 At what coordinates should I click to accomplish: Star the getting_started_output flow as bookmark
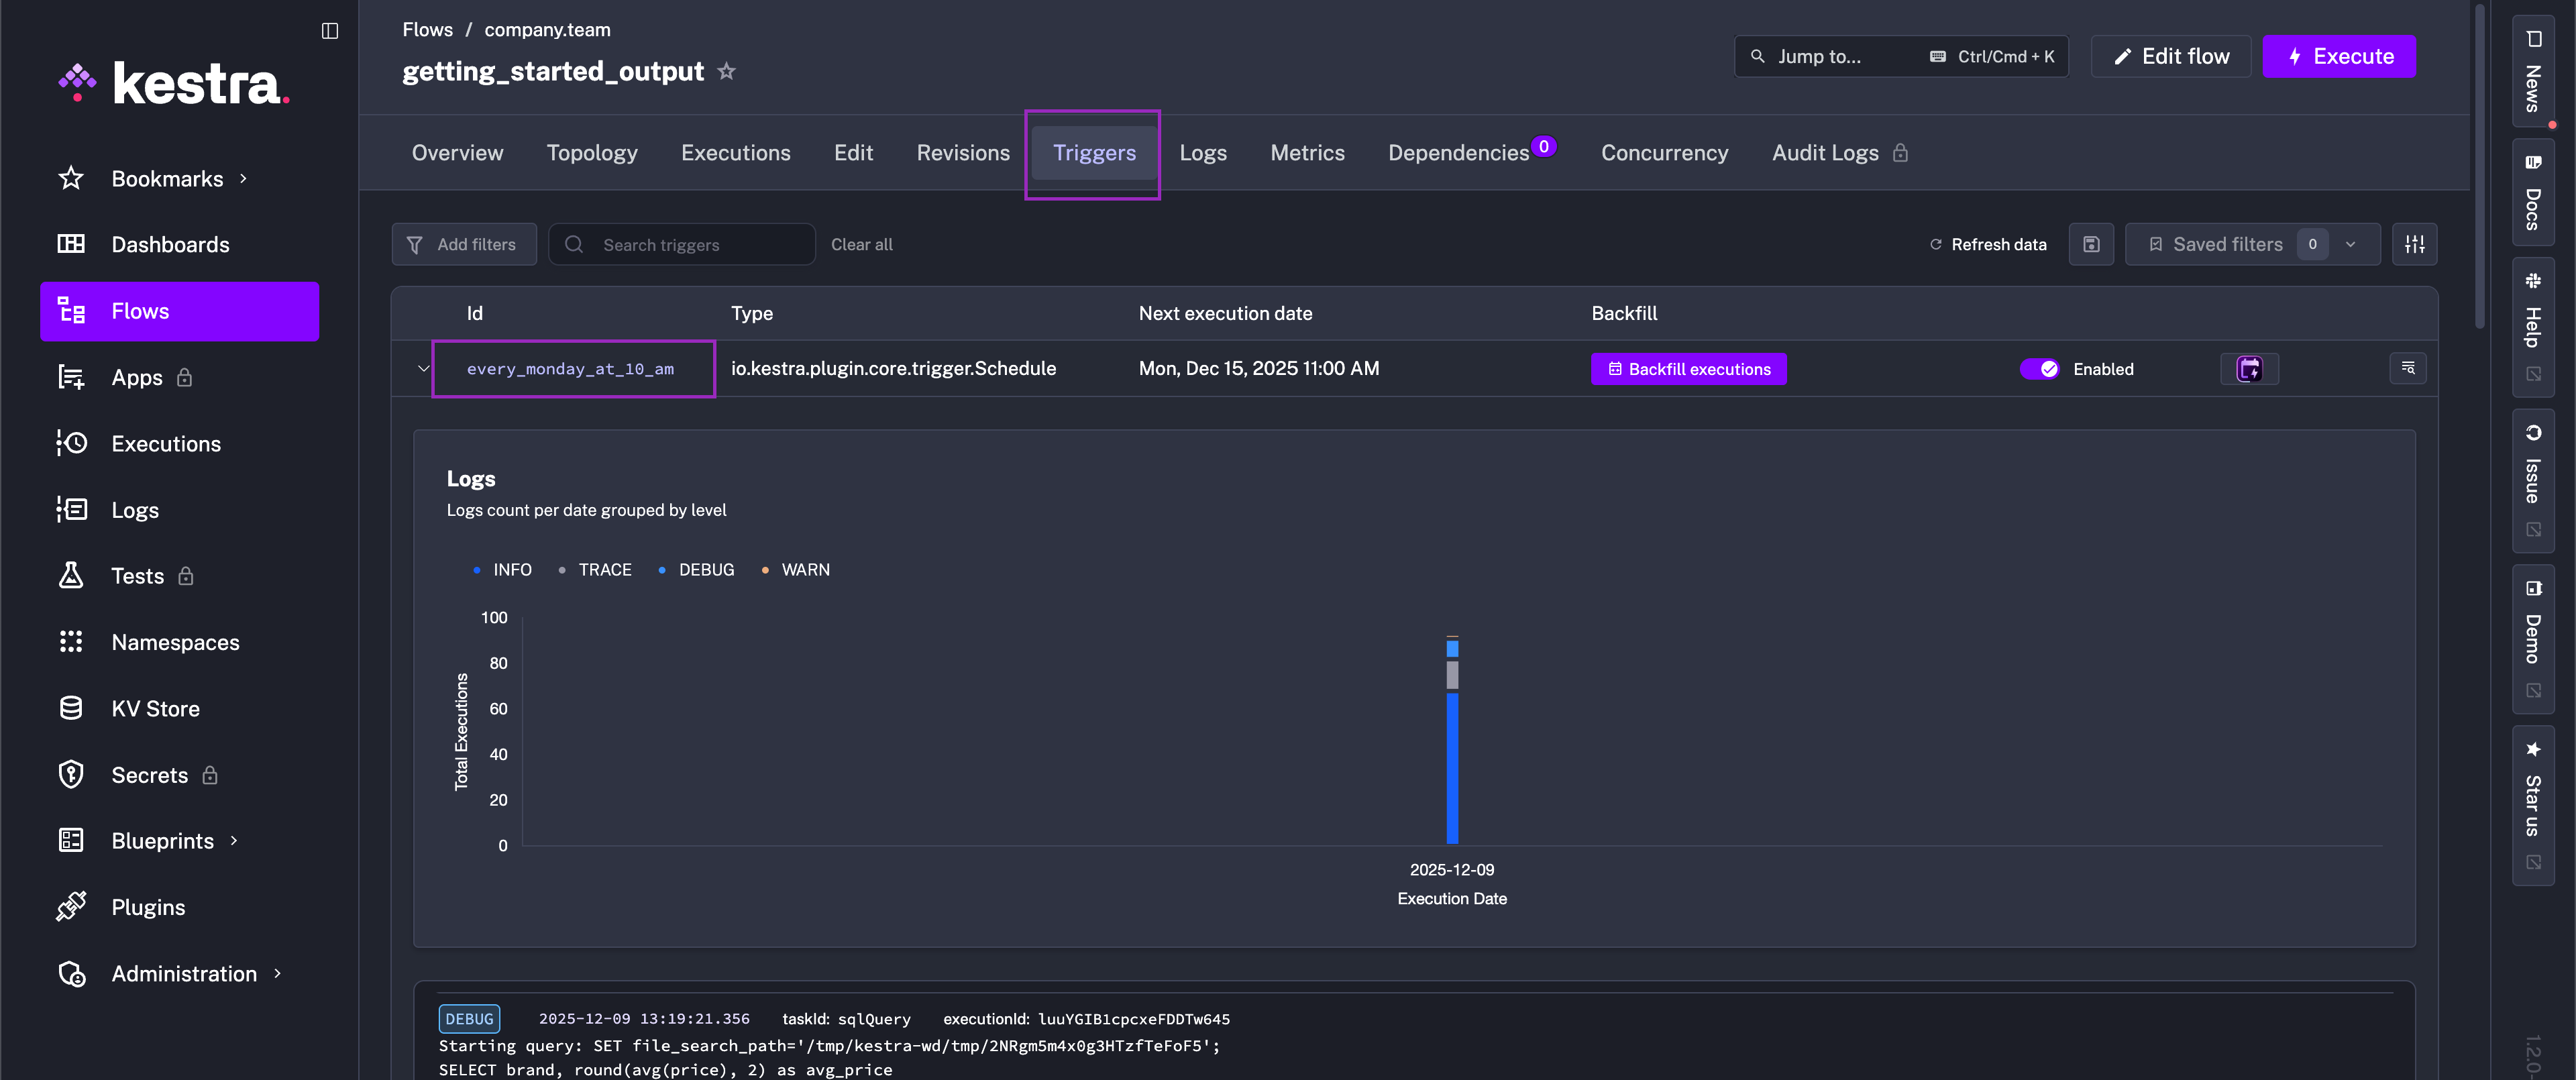click(x=727, y=71)
